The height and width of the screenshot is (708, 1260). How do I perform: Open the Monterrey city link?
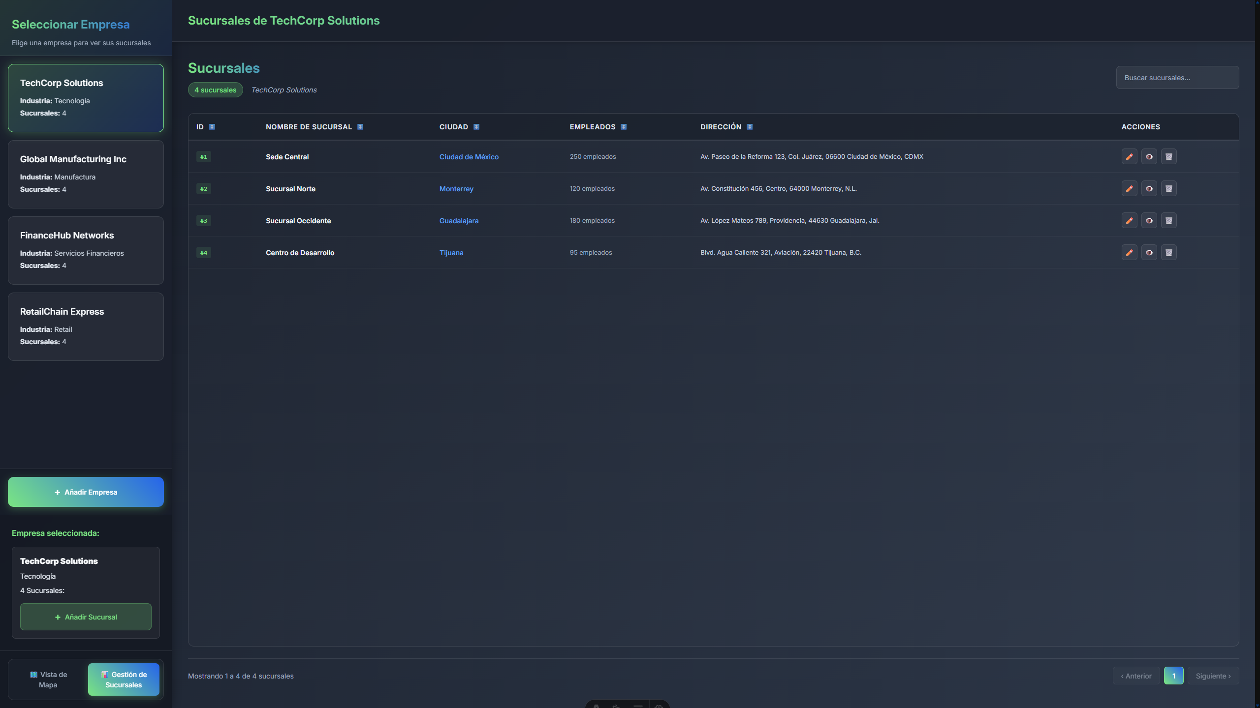coord(456,189)
